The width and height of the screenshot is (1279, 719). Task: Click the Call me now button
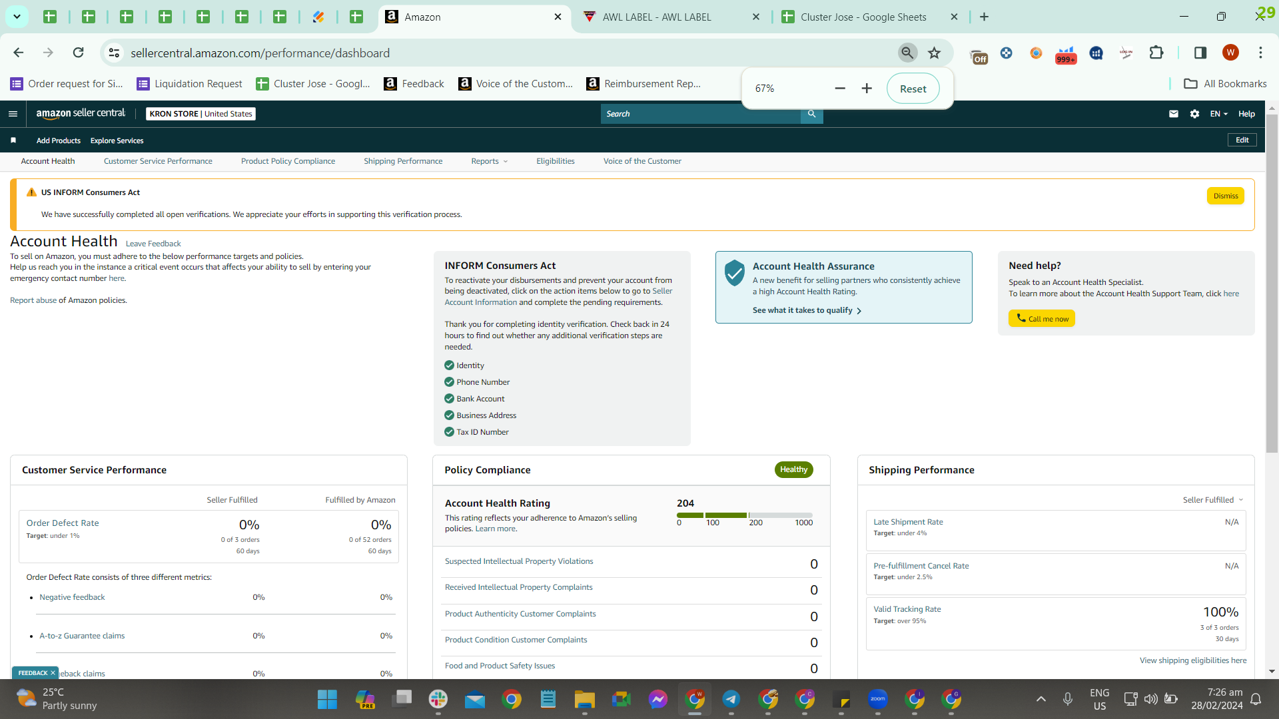click(1042, 318)
